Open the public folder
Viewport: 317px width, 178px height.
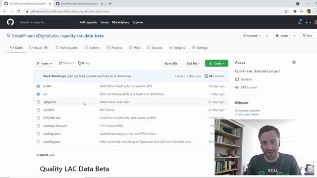tap(48, 86)
